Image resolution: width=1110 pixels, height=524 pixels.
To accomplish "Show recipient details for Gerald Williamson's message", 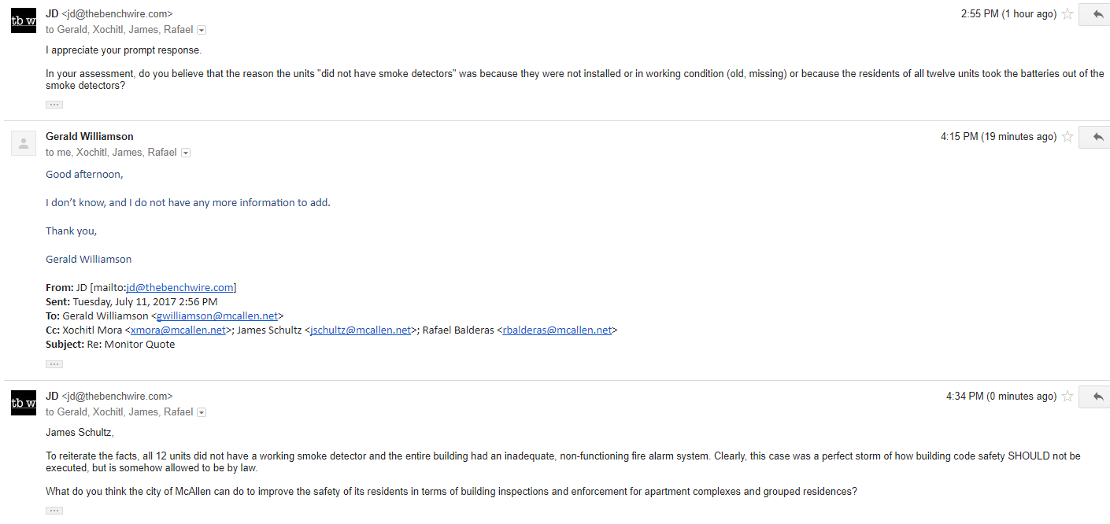I will (186, 153).
